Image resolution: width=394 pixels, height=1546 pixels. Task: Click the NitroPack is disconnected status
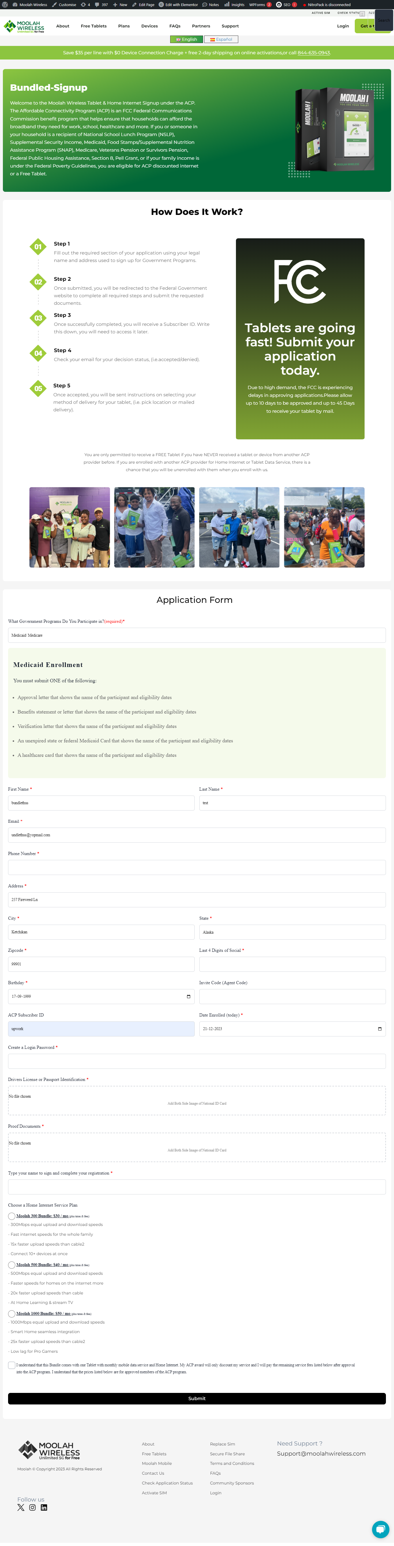[x=327, y=4]
